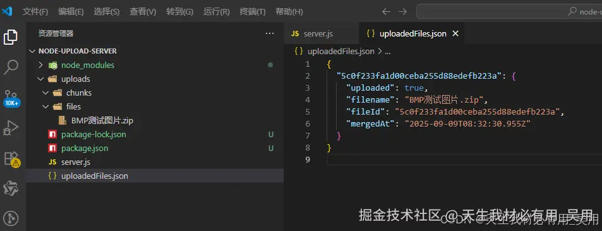Open Explorer more actions ellipsis

[270, 33]
